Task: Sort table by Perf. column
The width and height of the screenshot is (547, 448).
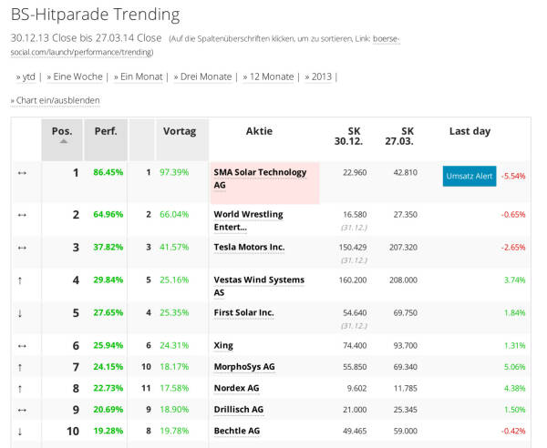Action: pyautogui.click(x=106, y=131)
